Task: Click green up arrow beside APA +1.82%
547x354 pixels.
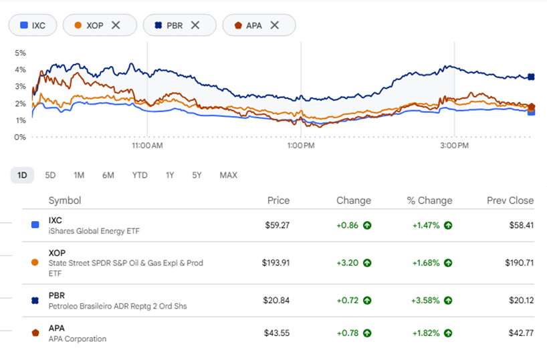Action: [x=448, y=333]
